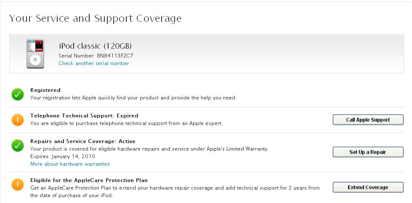Viewport: 412px width, 203px height.
Task: Click the telephone support eligibility description text
Action: 126,123
